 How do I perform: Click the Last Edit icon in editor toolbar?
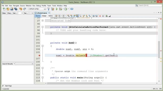pyautogui.click(x=56, y=16)
